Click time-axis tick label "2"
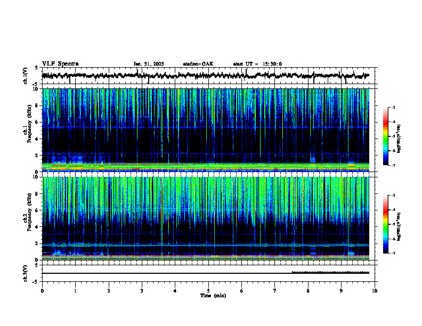Image resolution: width=422 pixels, height=326 pixels. 109,291
